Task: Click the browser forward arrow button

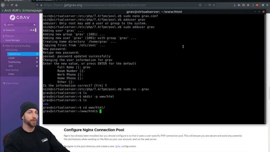Action: [8, 5]
